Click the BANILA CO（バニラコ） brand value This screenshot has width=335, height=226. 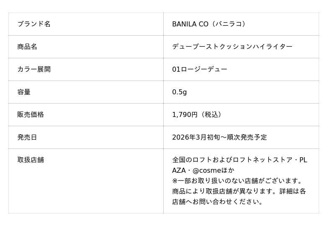[210, 24]
